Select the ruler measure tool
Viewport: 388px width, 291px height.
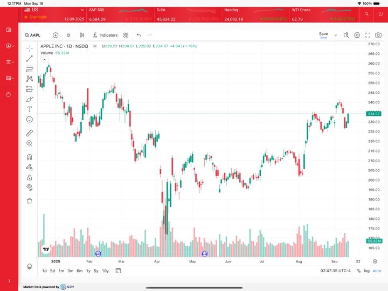point(30,133)
